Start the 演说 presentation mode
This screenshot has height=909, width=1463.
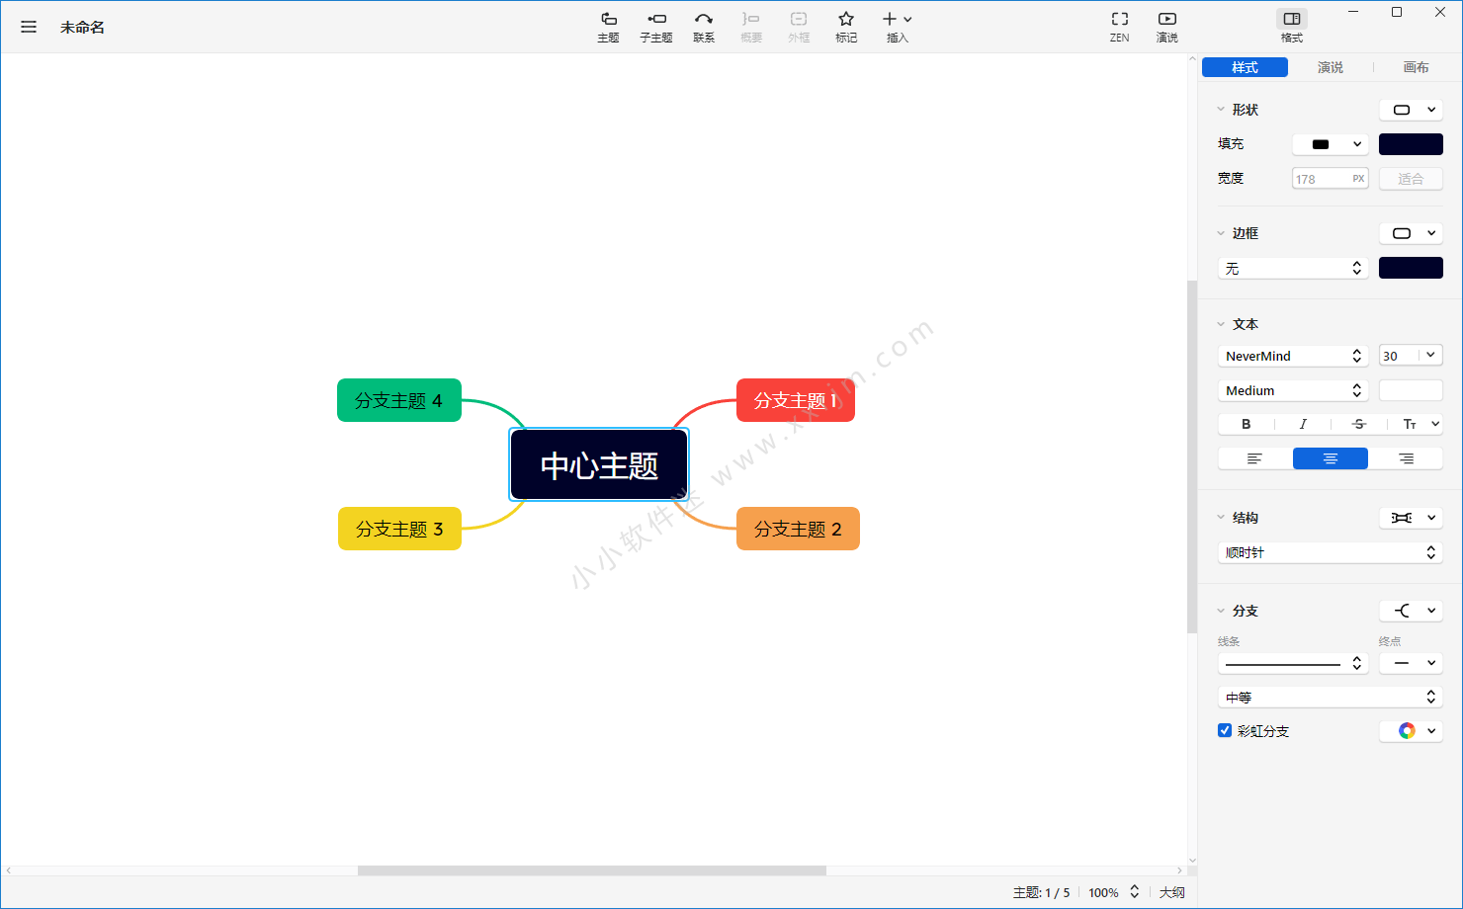(x=1166, y=26)
